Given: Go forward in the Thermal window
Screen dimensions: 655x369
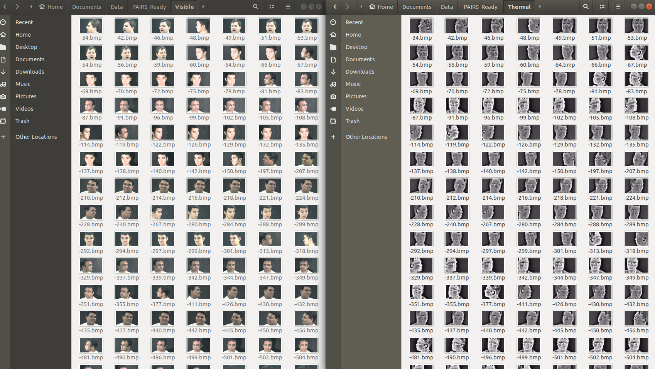Looking at the screenshot, I should pos(348,7).
